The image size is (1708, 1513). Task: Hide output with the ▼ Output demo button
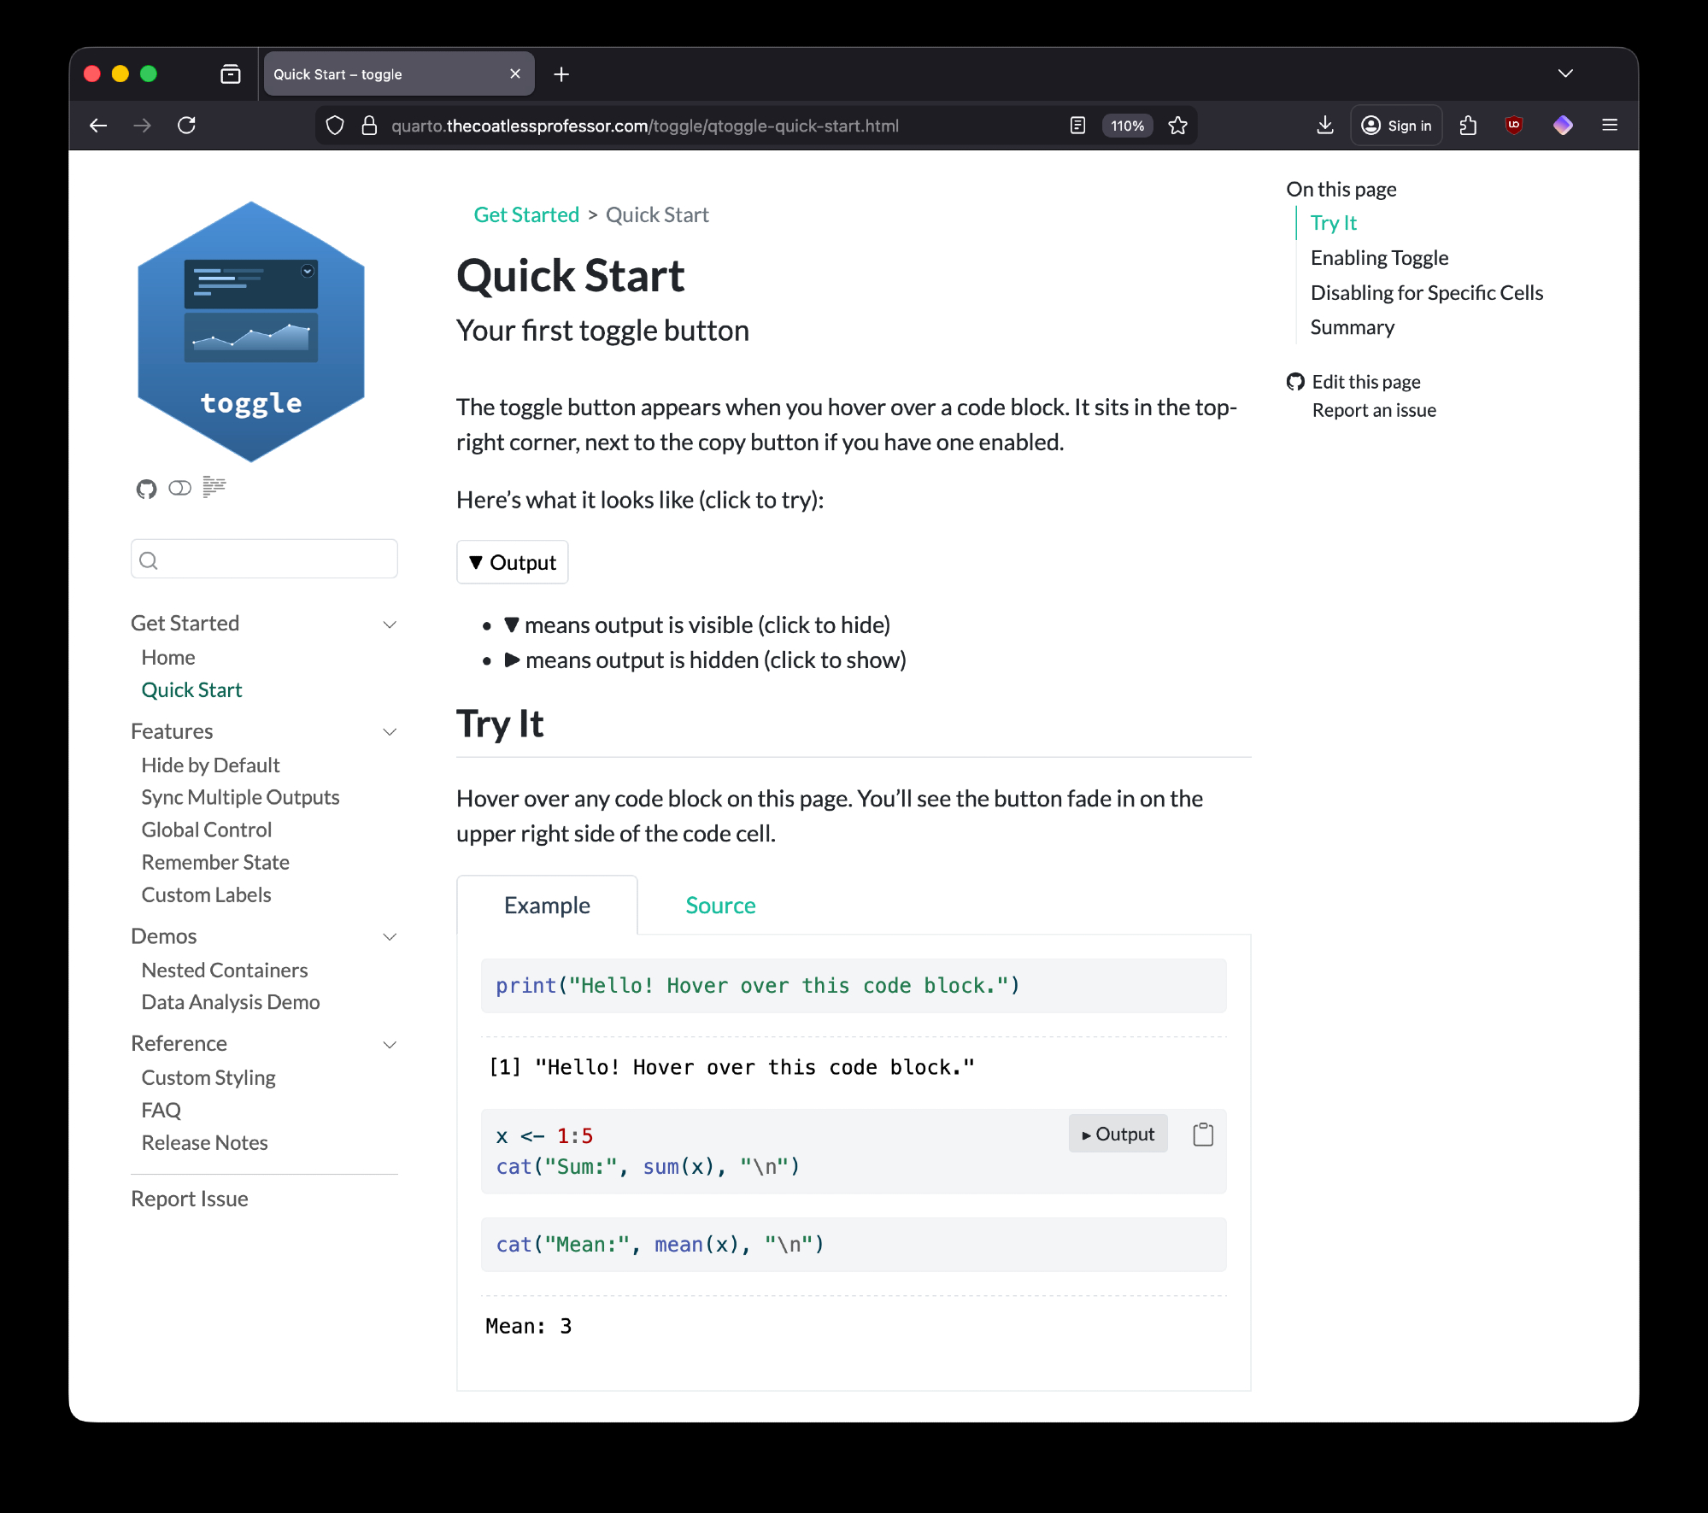[x=512, y=562]
